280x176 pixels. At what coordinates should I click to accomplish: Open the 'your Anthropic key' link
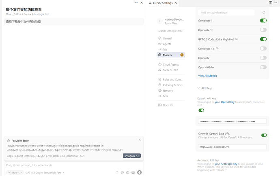click(x=226, y=164)
